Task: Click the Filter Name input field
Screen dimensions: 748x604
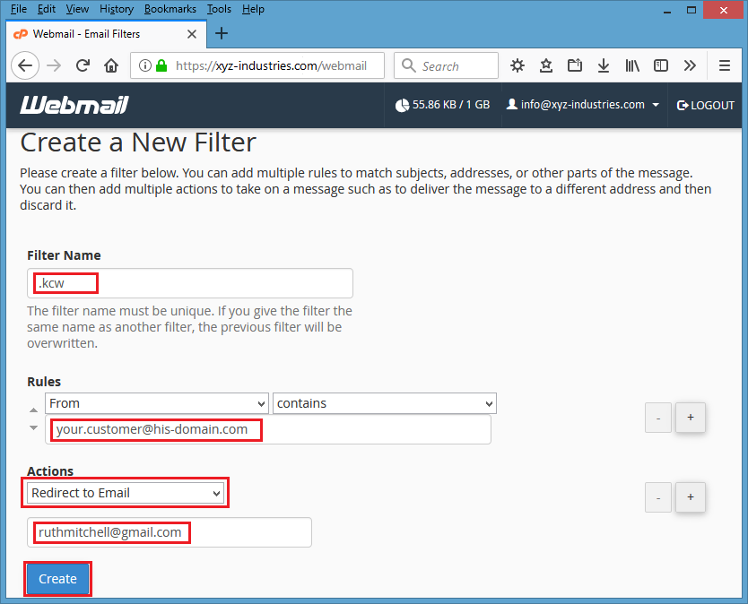Action: (190, 283)
